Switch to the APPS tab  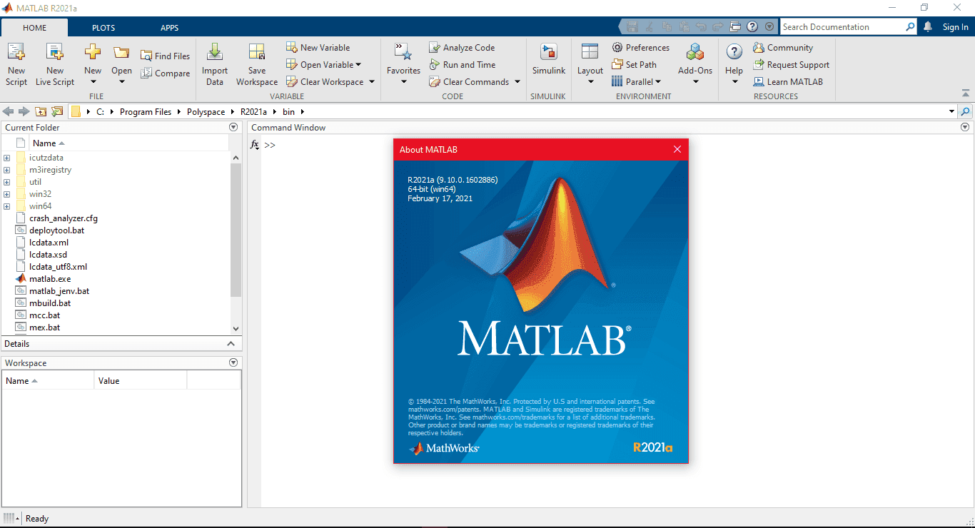[170, 28]
